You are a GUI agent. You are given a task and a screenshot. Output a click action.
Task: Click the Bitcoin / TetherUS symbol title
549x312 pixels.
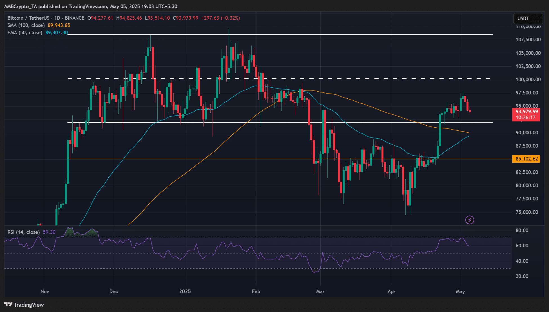(x=28, y=18)
